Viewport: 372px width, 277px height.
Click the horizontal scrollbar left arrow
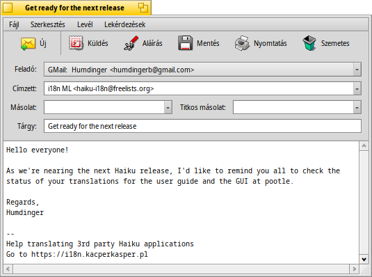click(x=8, y=269)
